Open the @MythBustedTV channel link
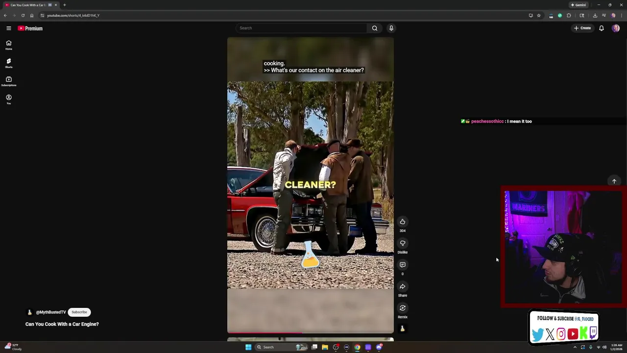The width and height of the screenshot is (627, 353). click(x=50, y=312)
